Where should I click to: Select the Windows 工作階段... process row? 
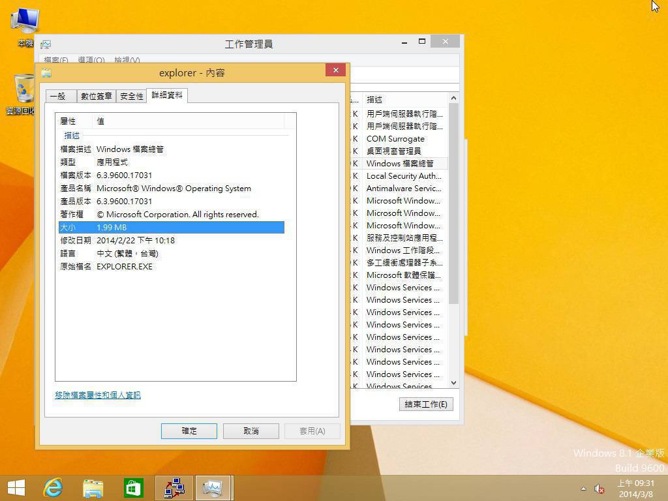click(x=400, y=250)
